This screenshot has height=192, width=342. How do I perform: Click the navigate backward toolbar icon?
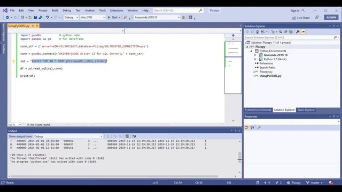tap(7, 18)
